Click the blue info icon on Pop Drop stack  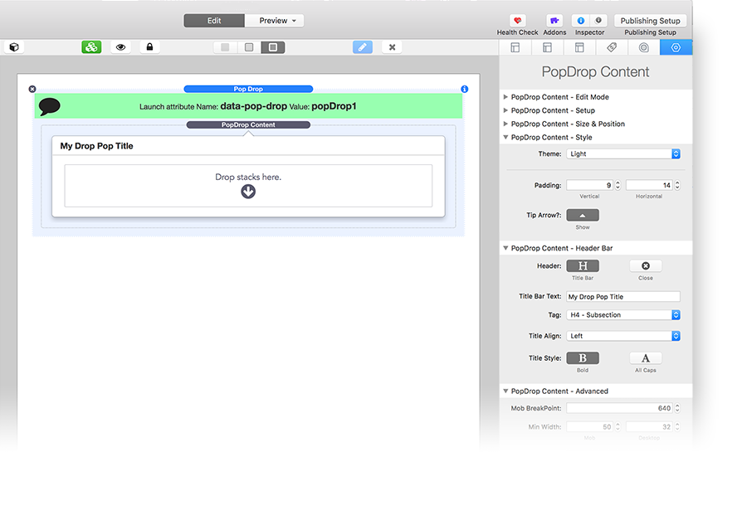[464, 89]
